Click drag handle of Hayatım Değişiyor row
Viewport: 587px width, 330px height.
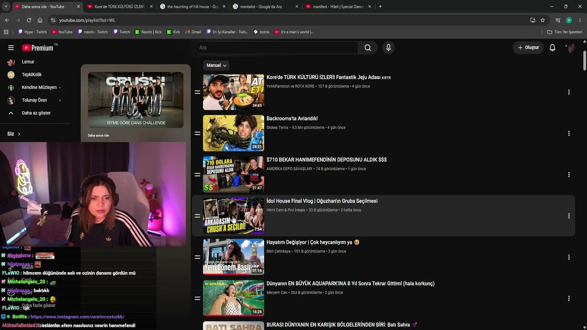pos(197,257)
